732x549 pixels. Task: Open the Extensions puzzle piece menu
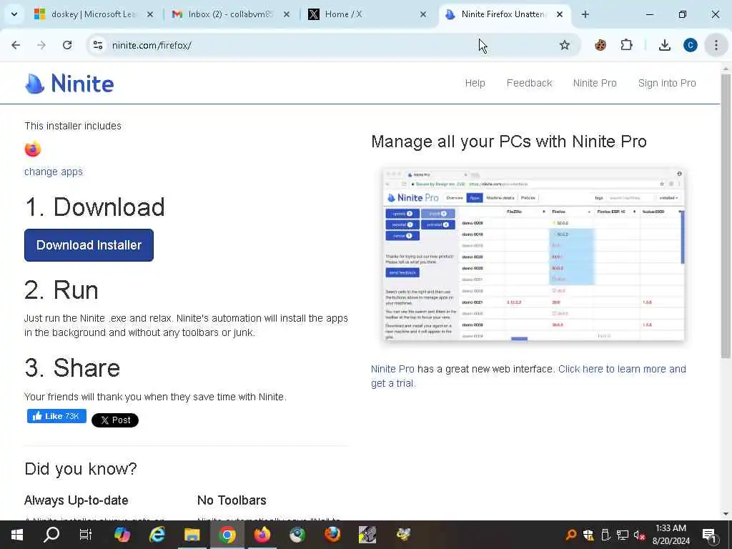point(626,45)
